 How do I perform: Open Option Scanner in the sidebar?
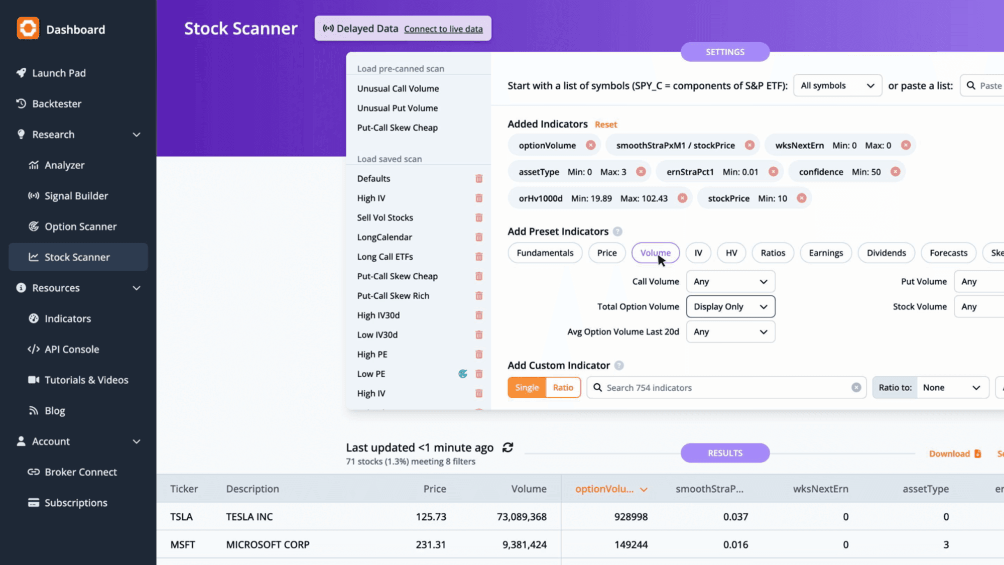pos(80,227)
